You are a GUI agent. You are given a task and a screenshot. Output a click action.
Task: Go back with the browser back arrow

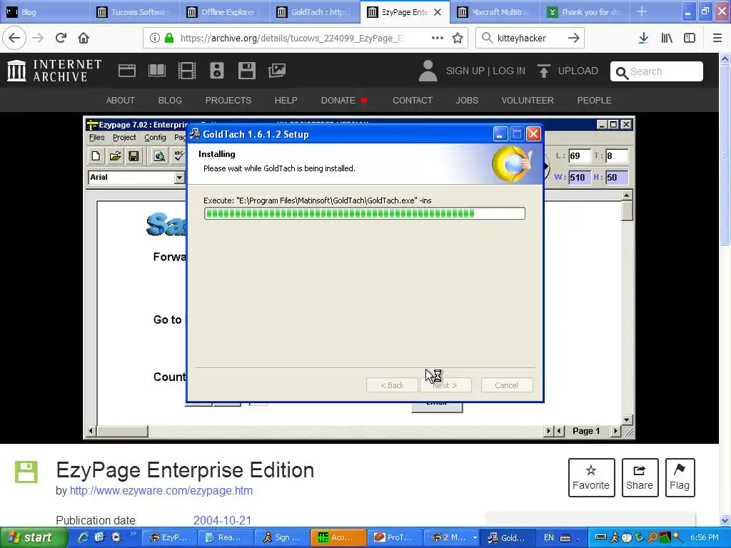[14, 38]
